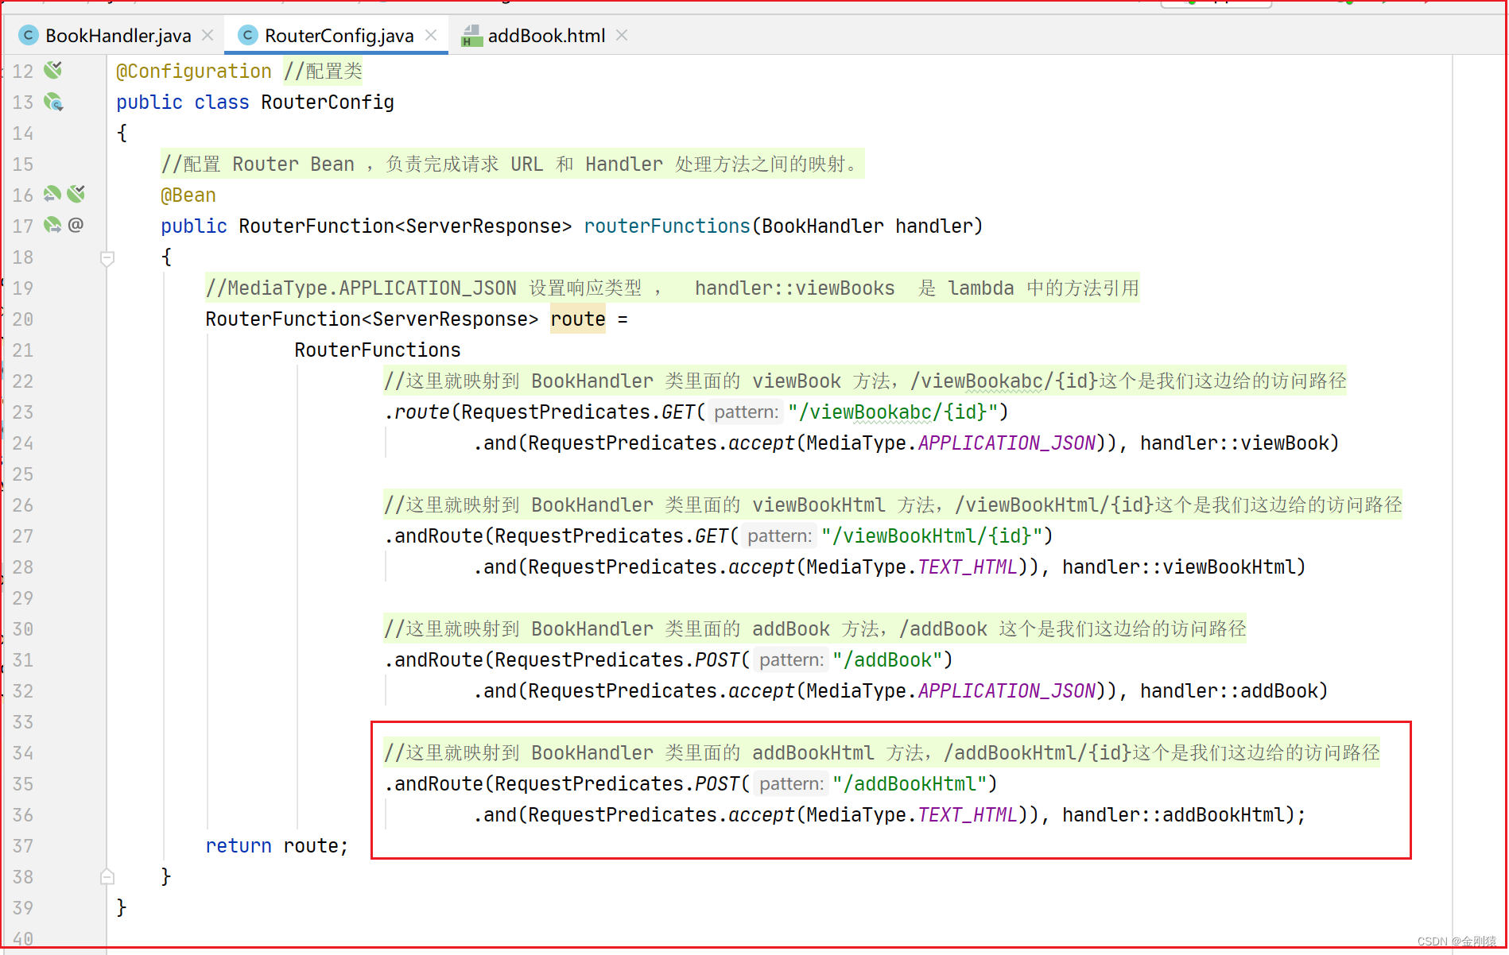Click line number 34 in the gutter
Image resolution: width=1509 pixels, height=955 pixels.
(x=23, y=753)
